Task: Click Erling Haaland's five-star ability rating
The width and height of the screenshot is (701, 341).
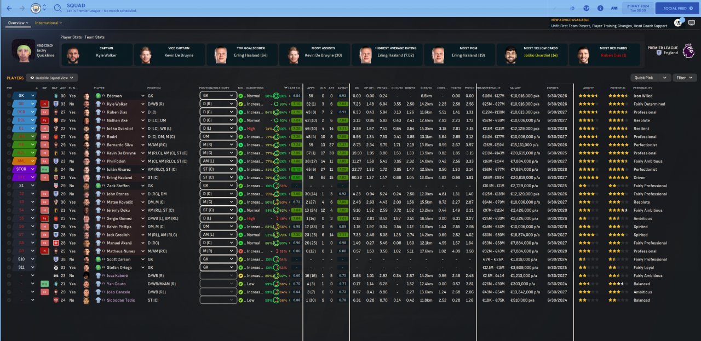Action: coord(588,178)
